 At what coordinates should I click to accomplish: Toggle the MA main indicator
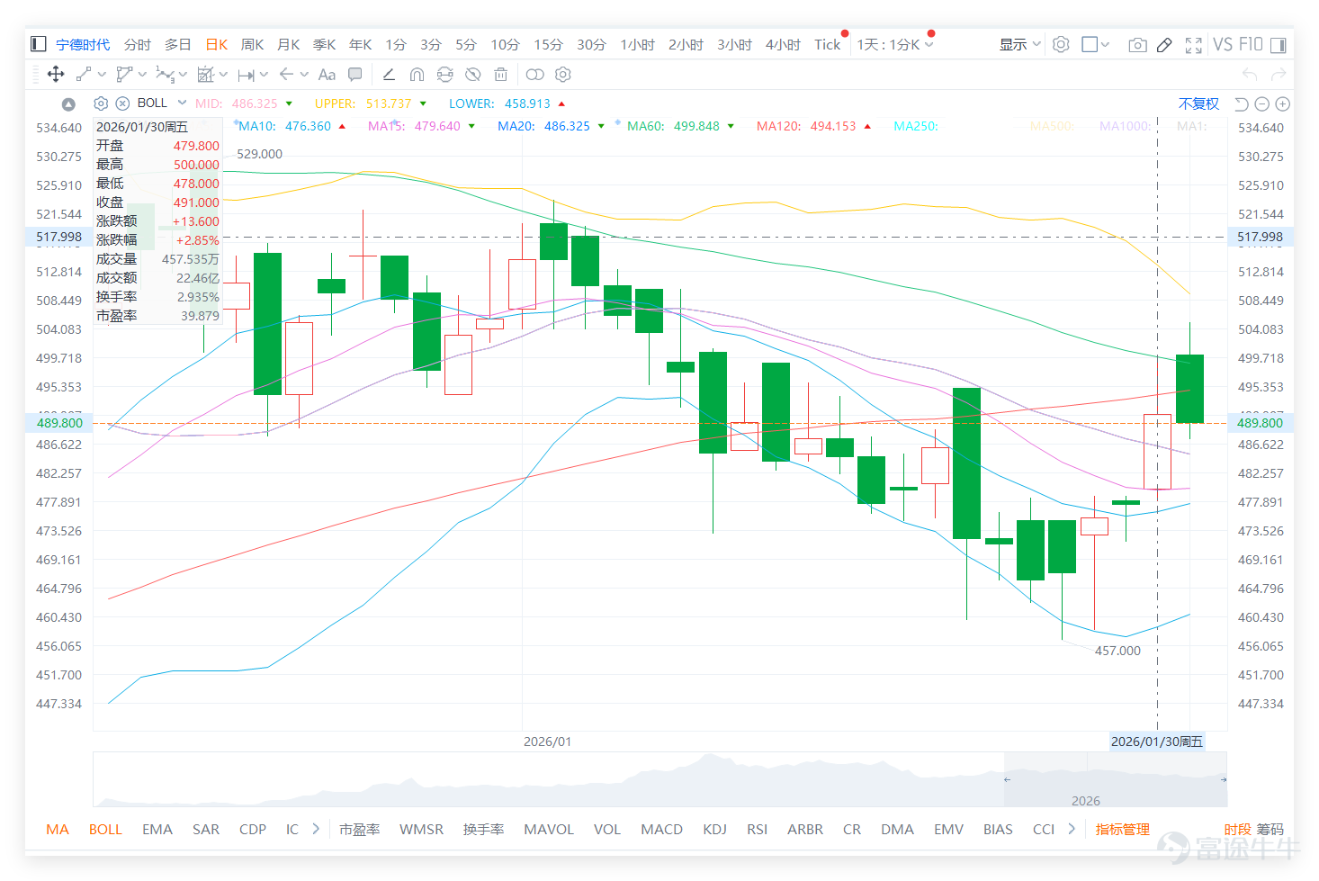click(58, 829)
